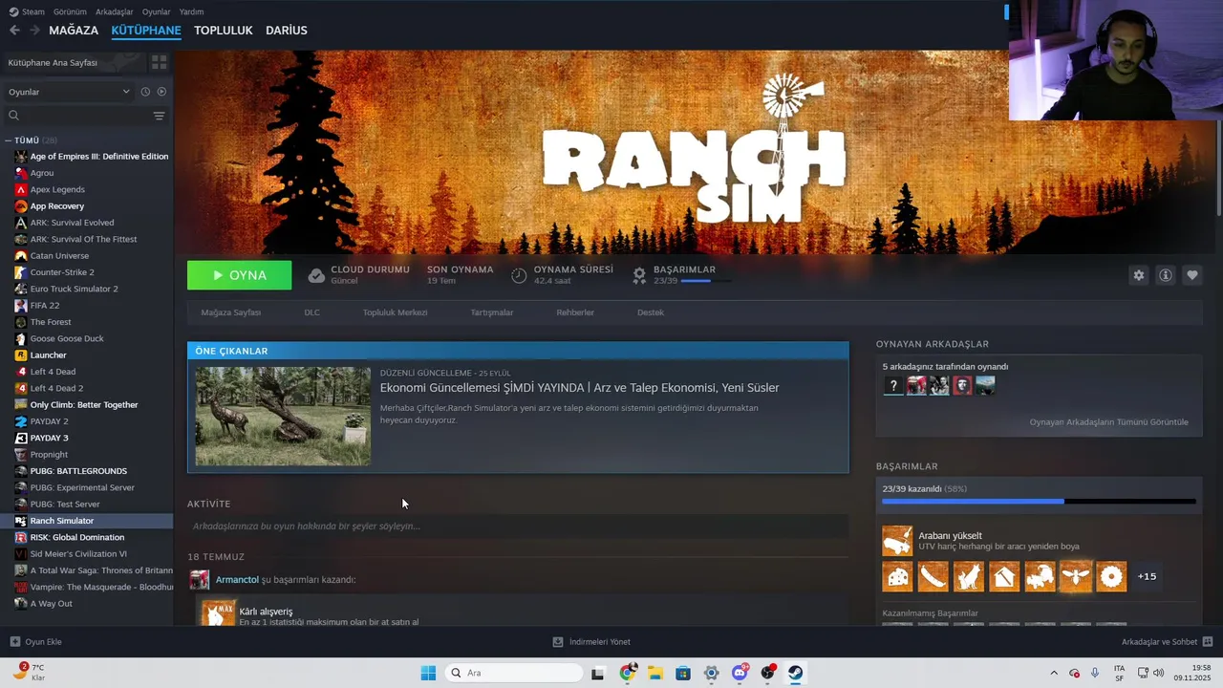Show the +15 more achievements
1223x688 pixels.
tap(1147, 576)
